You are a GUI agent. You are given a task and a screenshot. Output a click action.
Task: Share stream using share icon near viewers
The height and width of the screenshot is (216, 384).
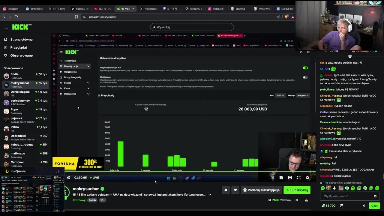pos(297,200)
